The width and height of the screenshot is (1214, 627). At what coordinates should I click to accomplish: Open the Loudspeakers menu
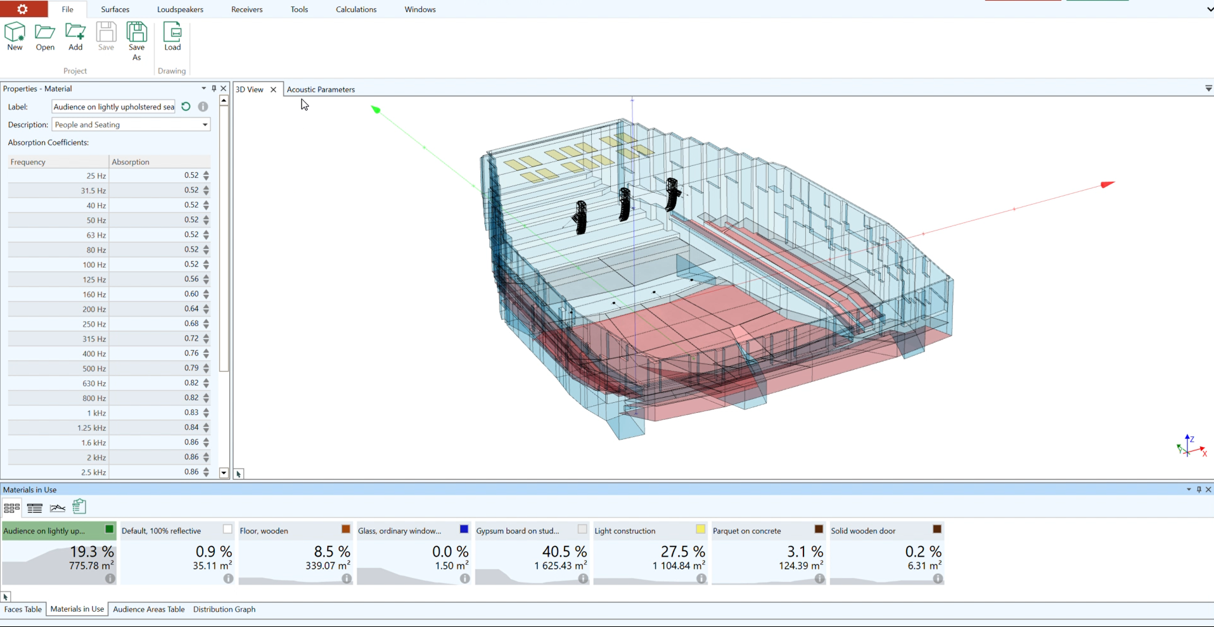coord(180,9)
